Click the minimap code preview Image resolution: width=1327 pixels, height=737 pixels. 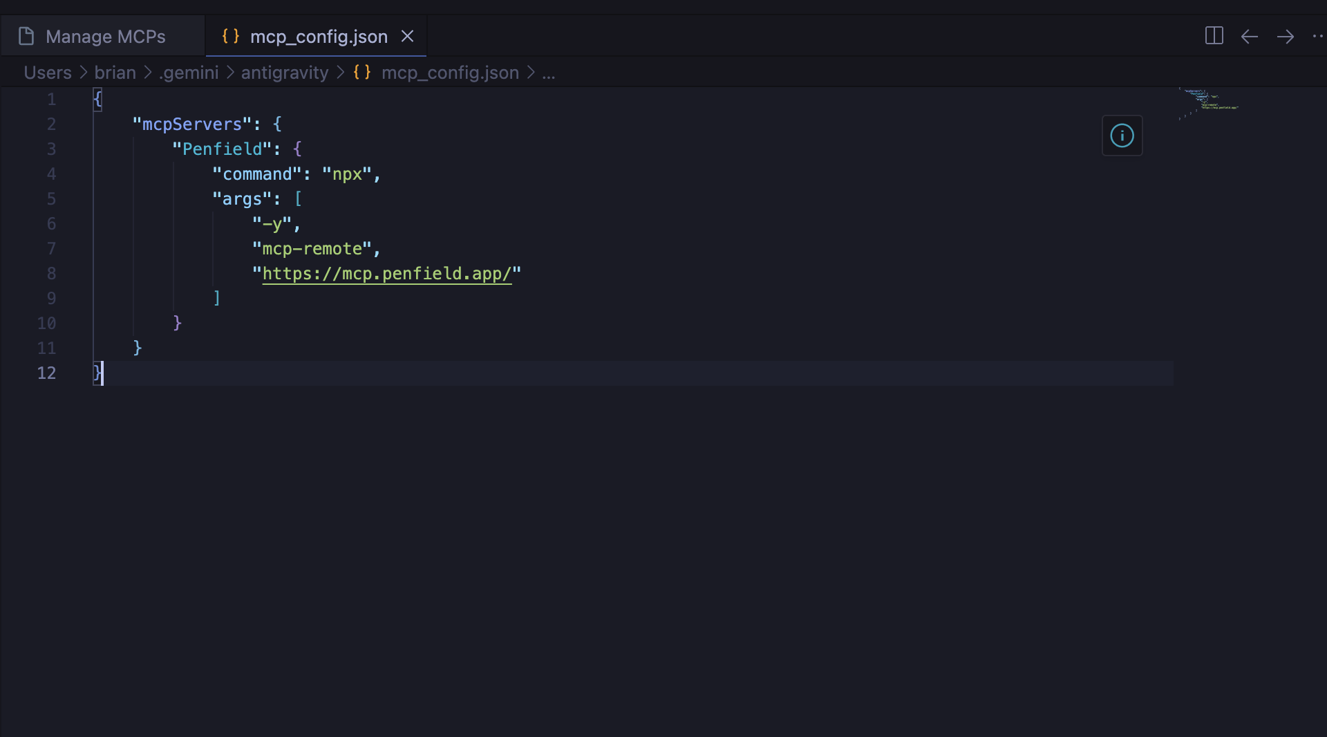pyautogui.click(x=1210, y=104)
